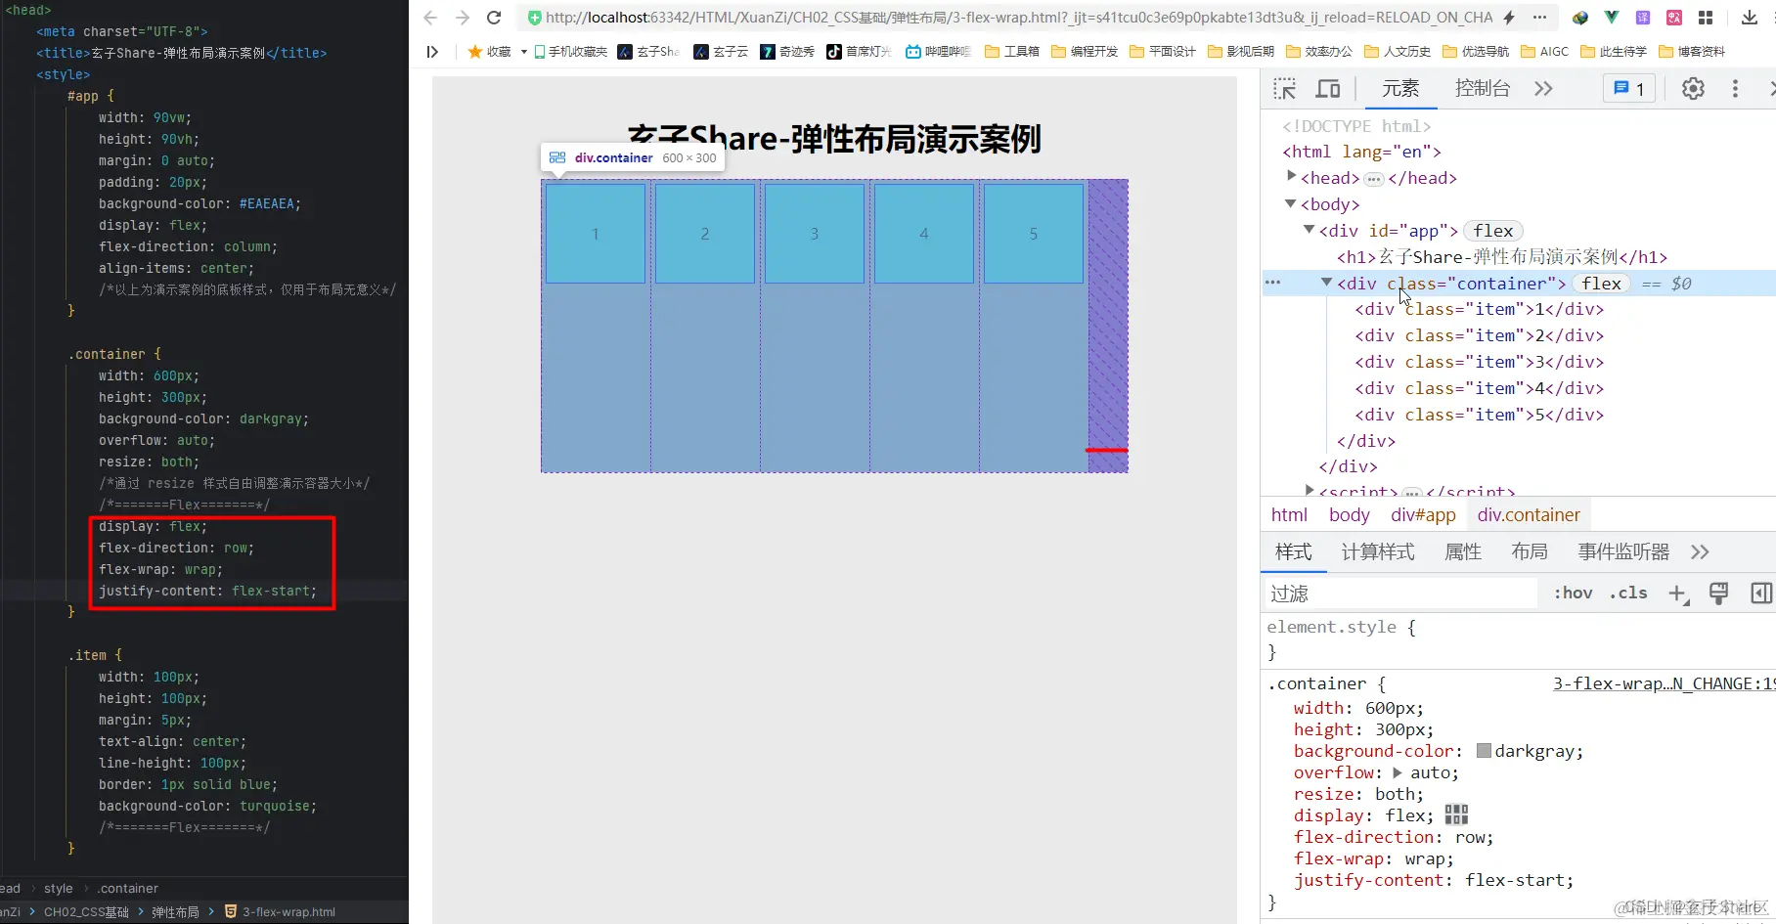This screenshot has width=1776, height=924.
Task: Open darkgray color swatch picker
Action: click(1484, 751)
